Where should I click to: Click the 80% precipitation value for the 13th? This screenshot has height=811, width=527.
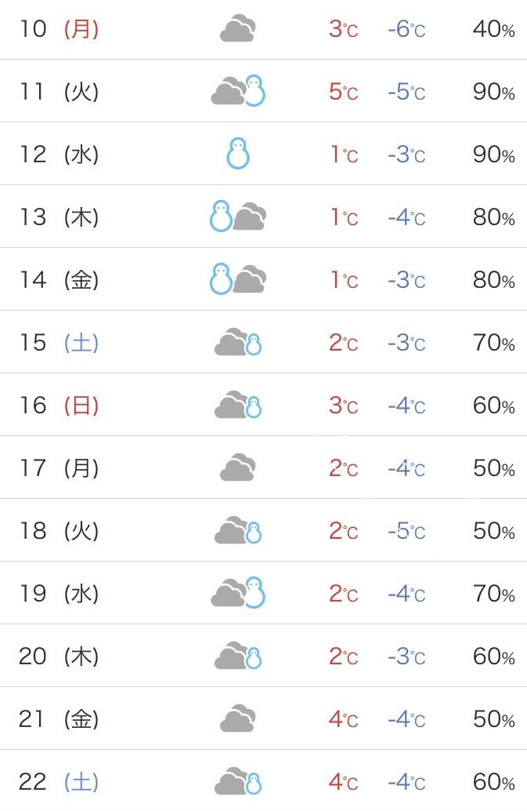(x=494, y=217)
